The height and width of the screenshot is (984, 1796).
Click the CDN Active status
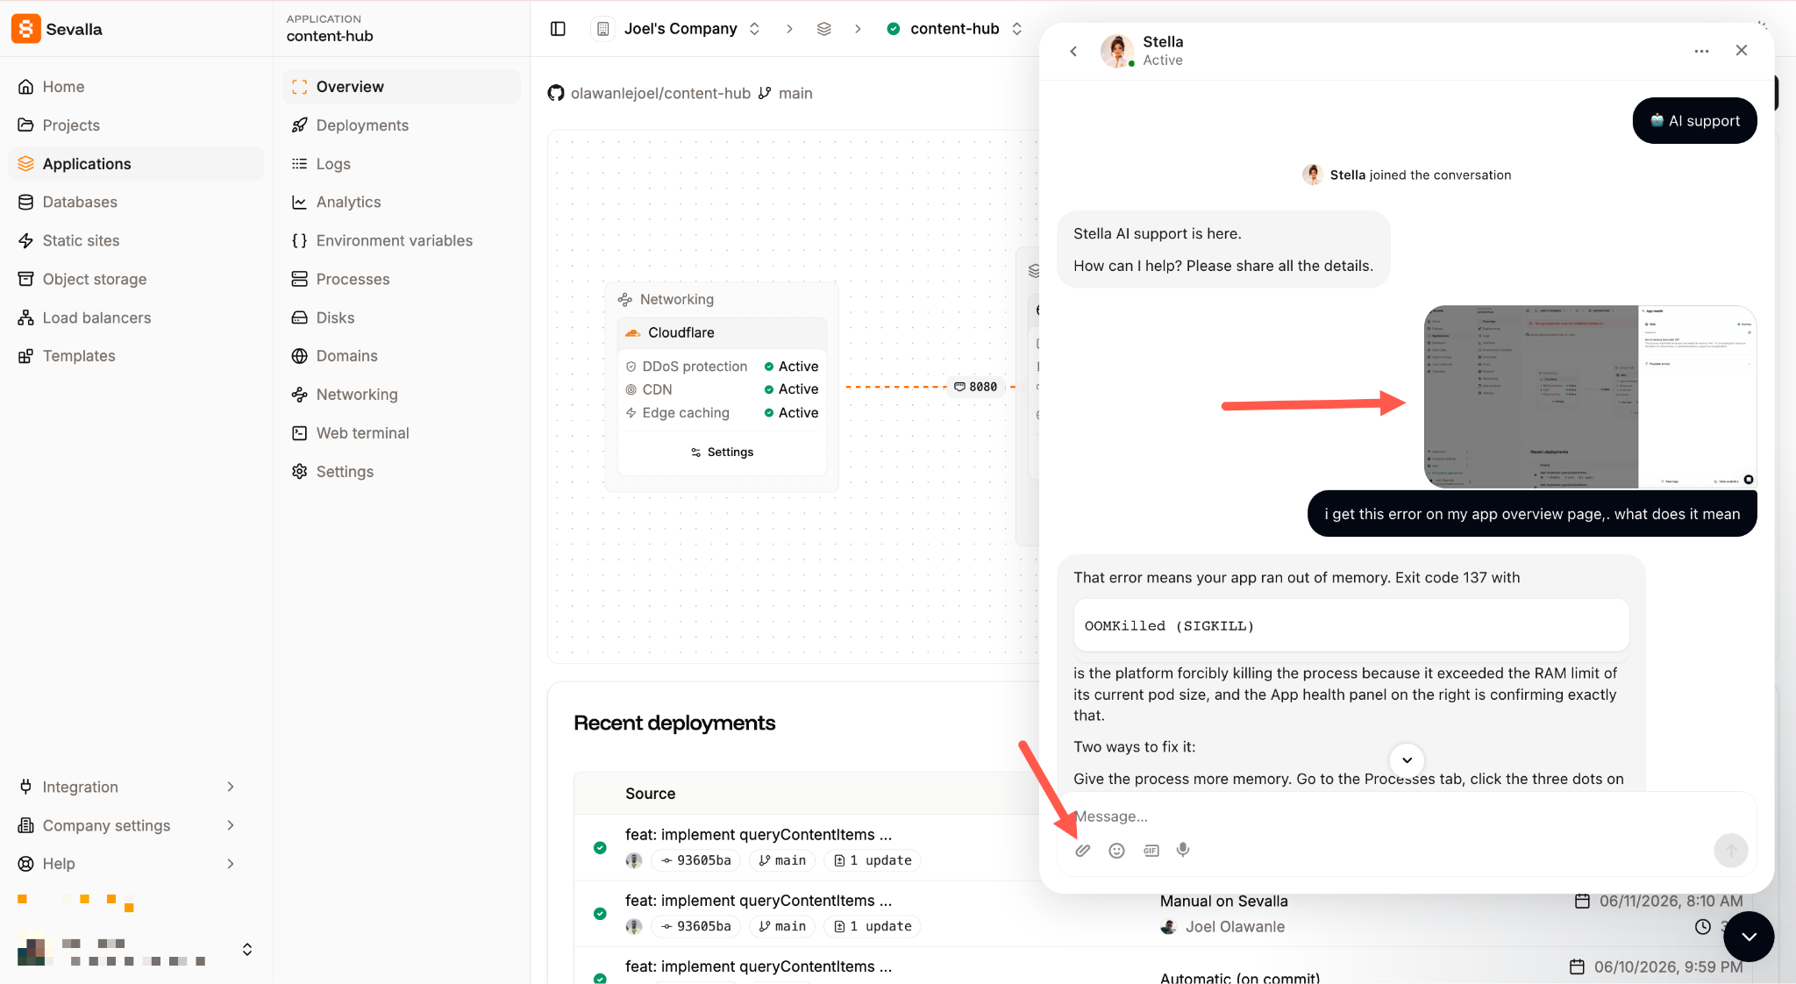(x=791, y=389)
